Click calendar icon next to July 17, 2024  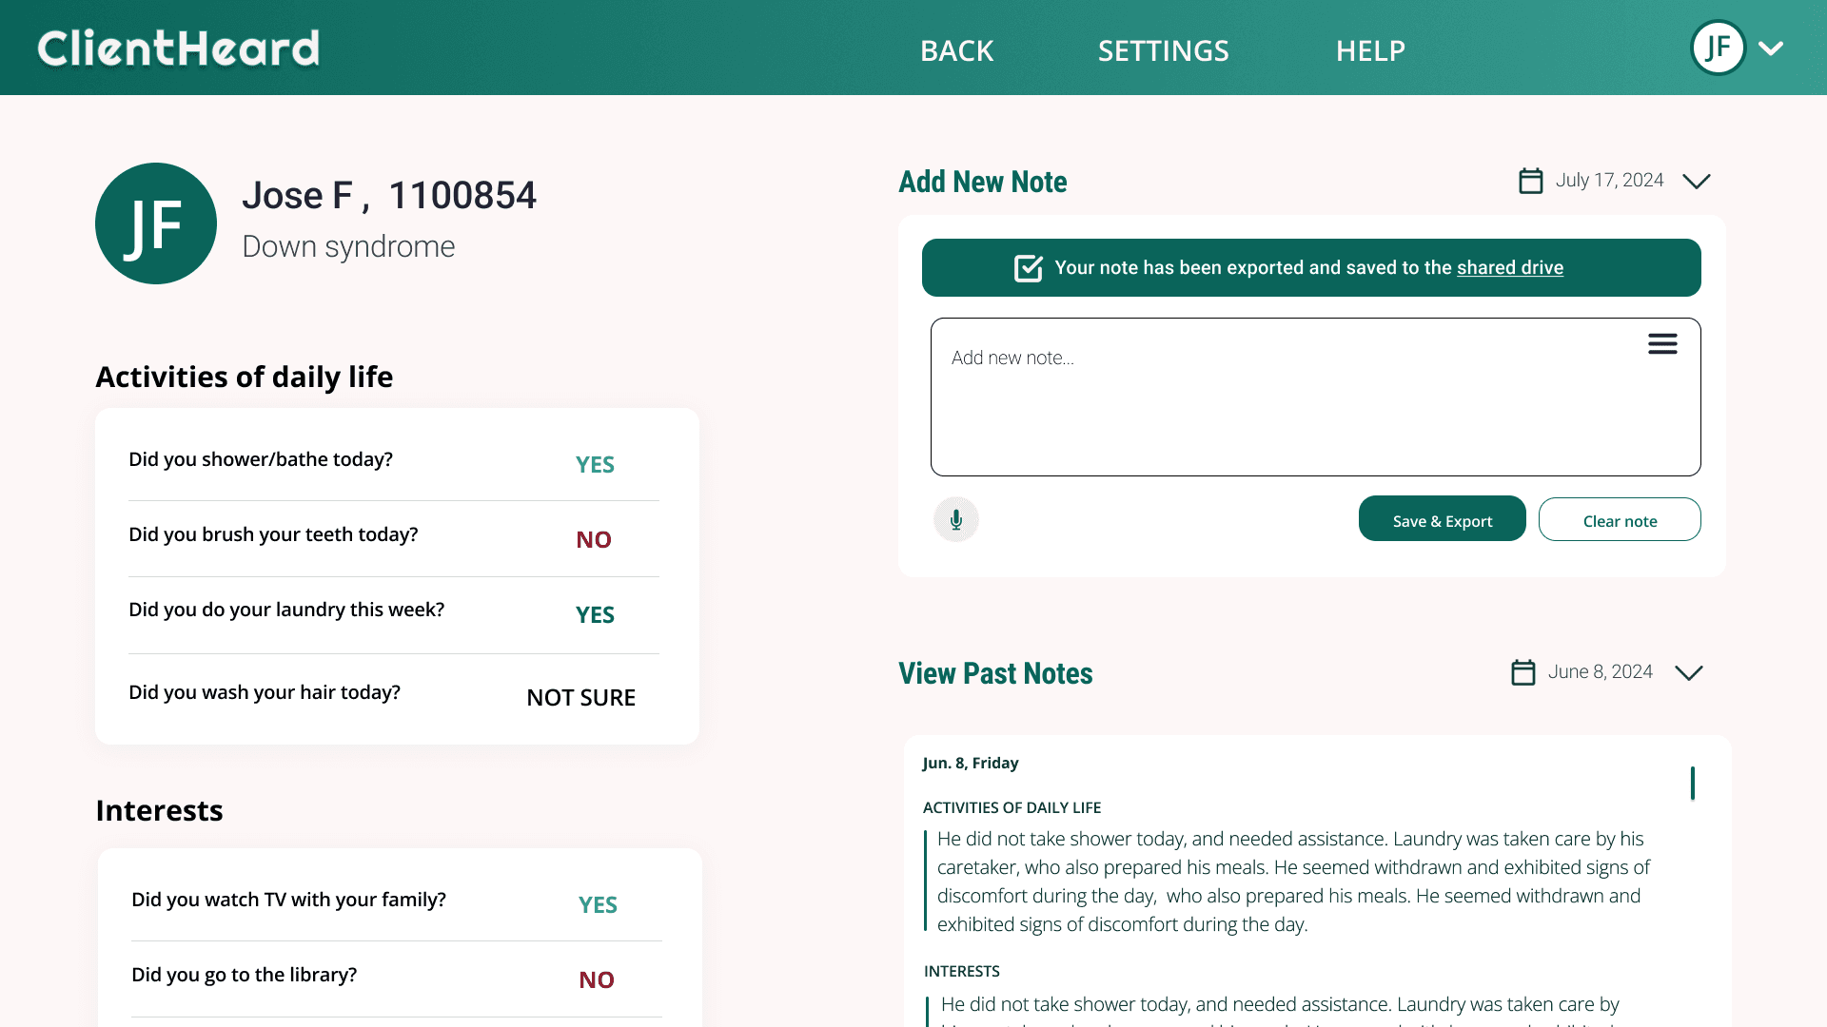click(x=1530, y=181)
